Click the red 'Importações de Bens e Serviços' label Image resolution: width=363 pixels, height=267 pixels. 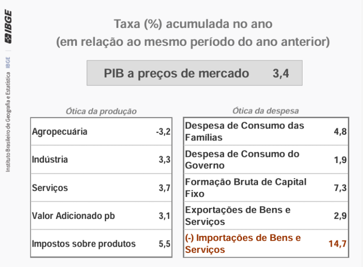(x=243, y=243)
